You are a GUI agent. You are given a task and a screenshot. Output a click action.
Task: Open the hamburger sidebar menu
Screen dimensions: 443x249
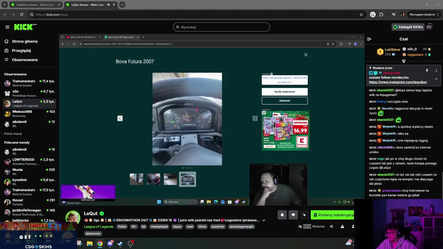(7, 27)
